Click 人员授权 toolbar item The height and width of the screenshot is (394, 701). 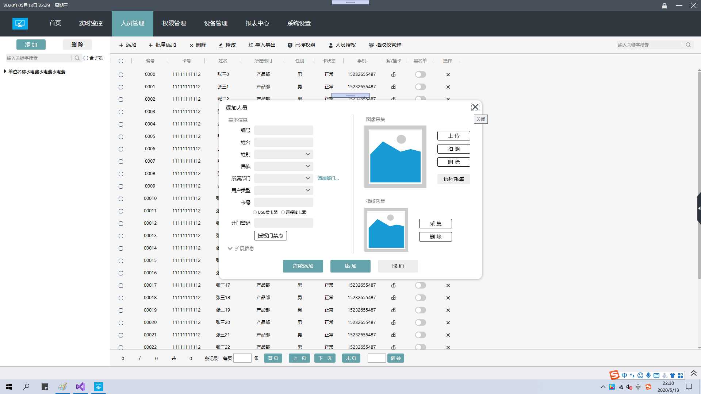[x=342, y=45]
